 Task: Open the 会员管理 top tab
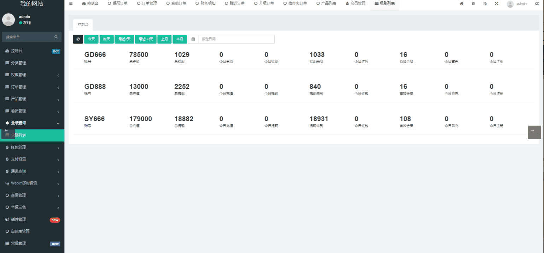point(355,4)
